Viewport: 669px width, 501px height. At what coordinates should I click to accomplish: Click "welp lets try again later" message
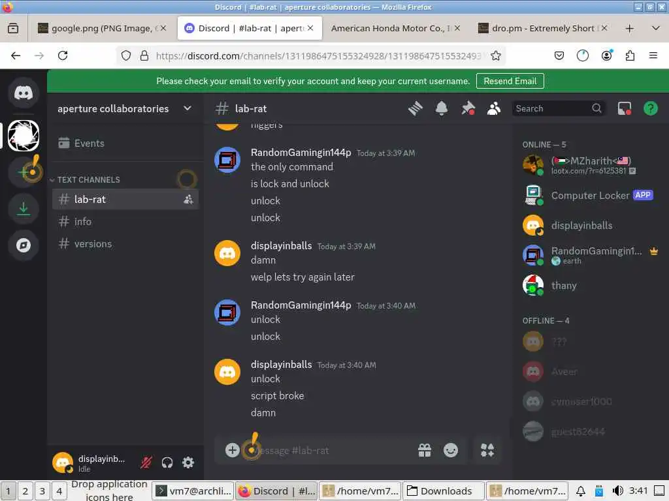coord(302,277)
